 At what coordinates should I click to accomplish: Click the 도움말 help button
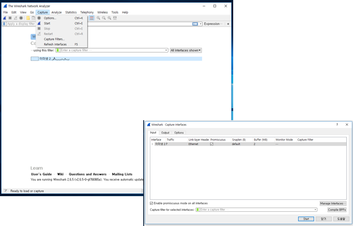(341, 219)
